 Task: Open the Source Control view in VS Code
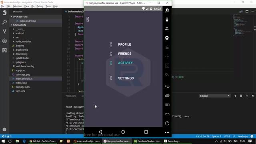[4, 31]
